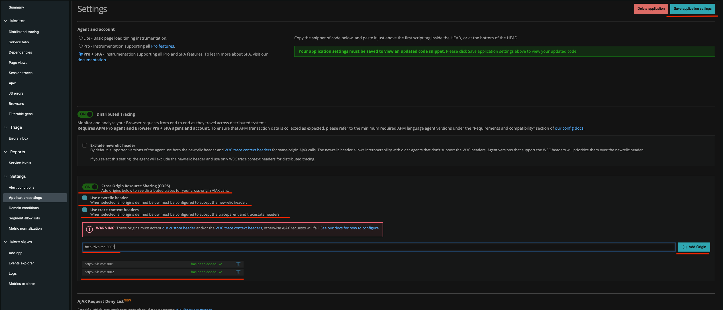Select the Lite instrumentation radio button
The width and height of the screenshot is (723, 310).
coord(81,38)
